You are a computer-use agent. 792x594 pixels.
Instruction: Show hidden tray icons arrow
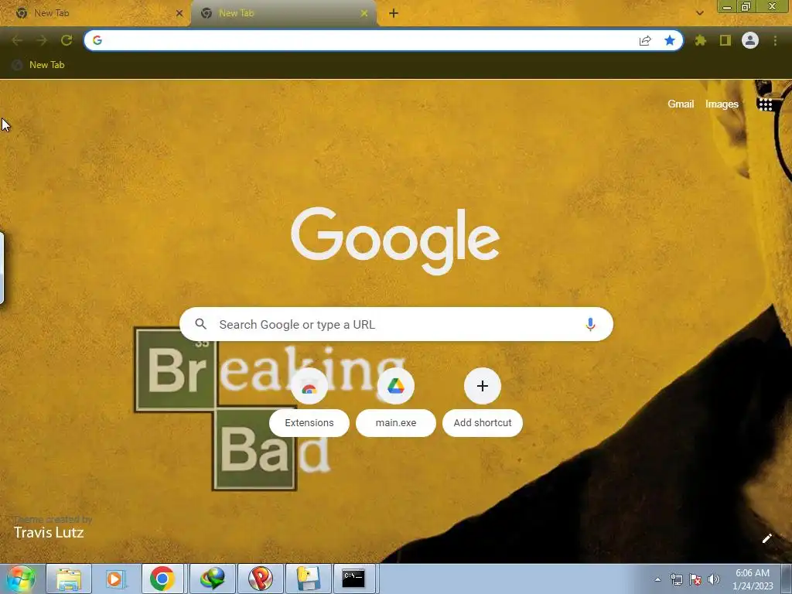pos(657,579)
